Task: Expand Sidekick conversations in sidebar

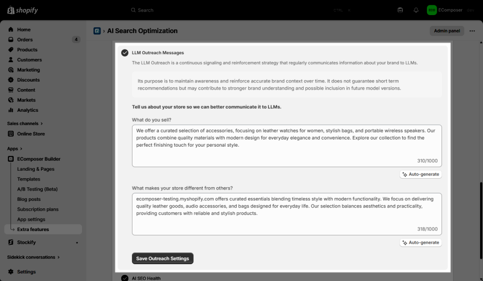Action: [x=59, y=257]
